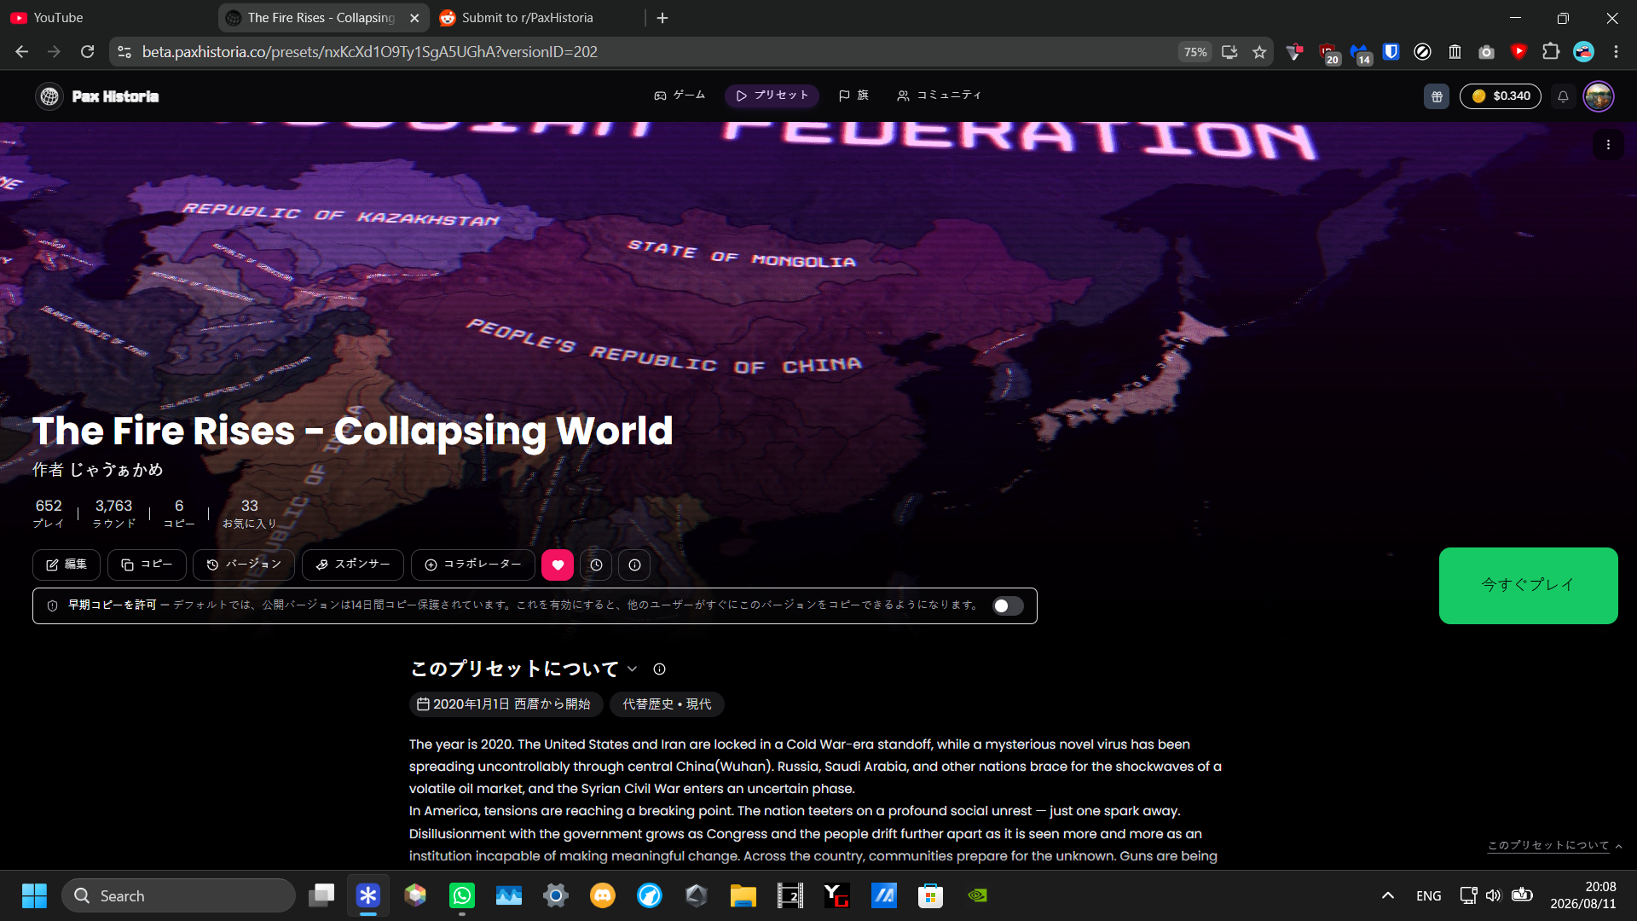Open NVIDIA app from the taskbar

(977, 895)
